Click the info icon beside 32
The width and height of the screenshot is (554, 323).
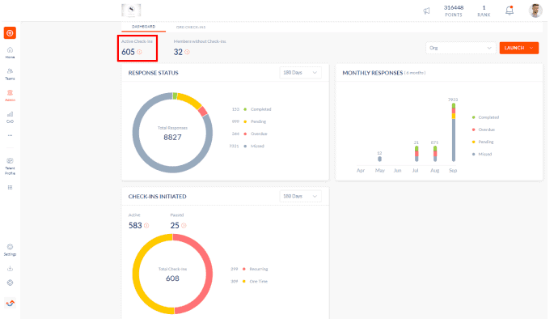click(188, 52)
